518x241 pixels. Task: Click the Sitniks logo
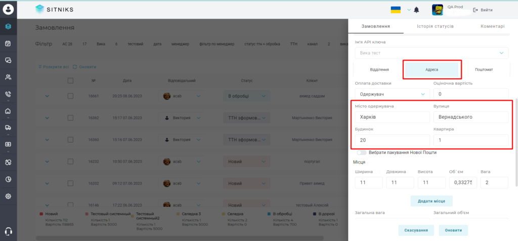[x=54, y=10]
